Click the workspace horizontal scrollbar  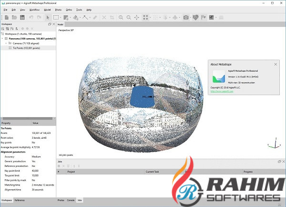pyautogui.click(x=28, y=119)
